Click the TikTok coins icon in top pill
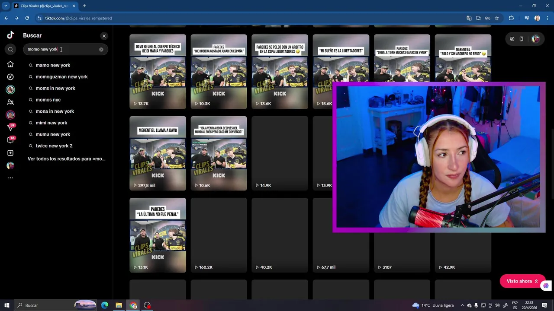The image size is (554, 311). (512, 39)
